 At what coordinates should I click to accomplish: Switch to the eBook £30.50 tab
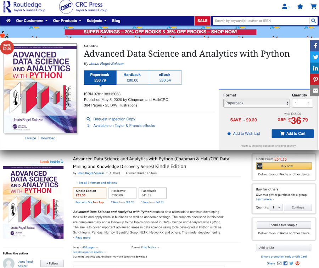point(165,77)
